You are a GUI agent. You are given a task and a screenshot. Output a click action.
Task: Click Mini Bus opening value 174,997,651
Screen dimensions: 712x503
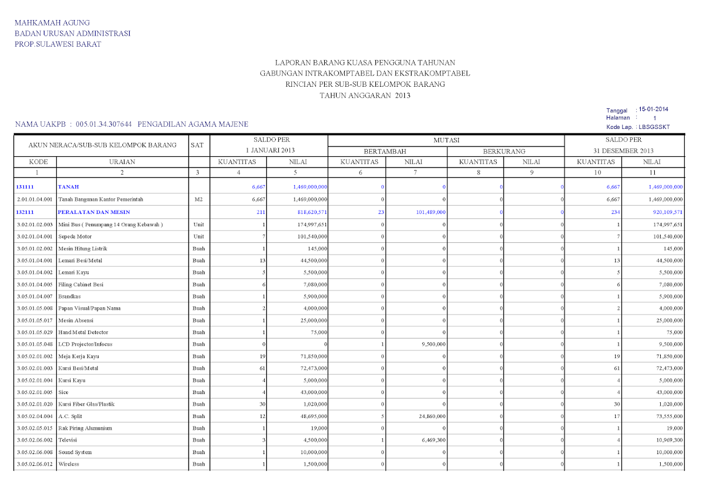tap(311, 225)
